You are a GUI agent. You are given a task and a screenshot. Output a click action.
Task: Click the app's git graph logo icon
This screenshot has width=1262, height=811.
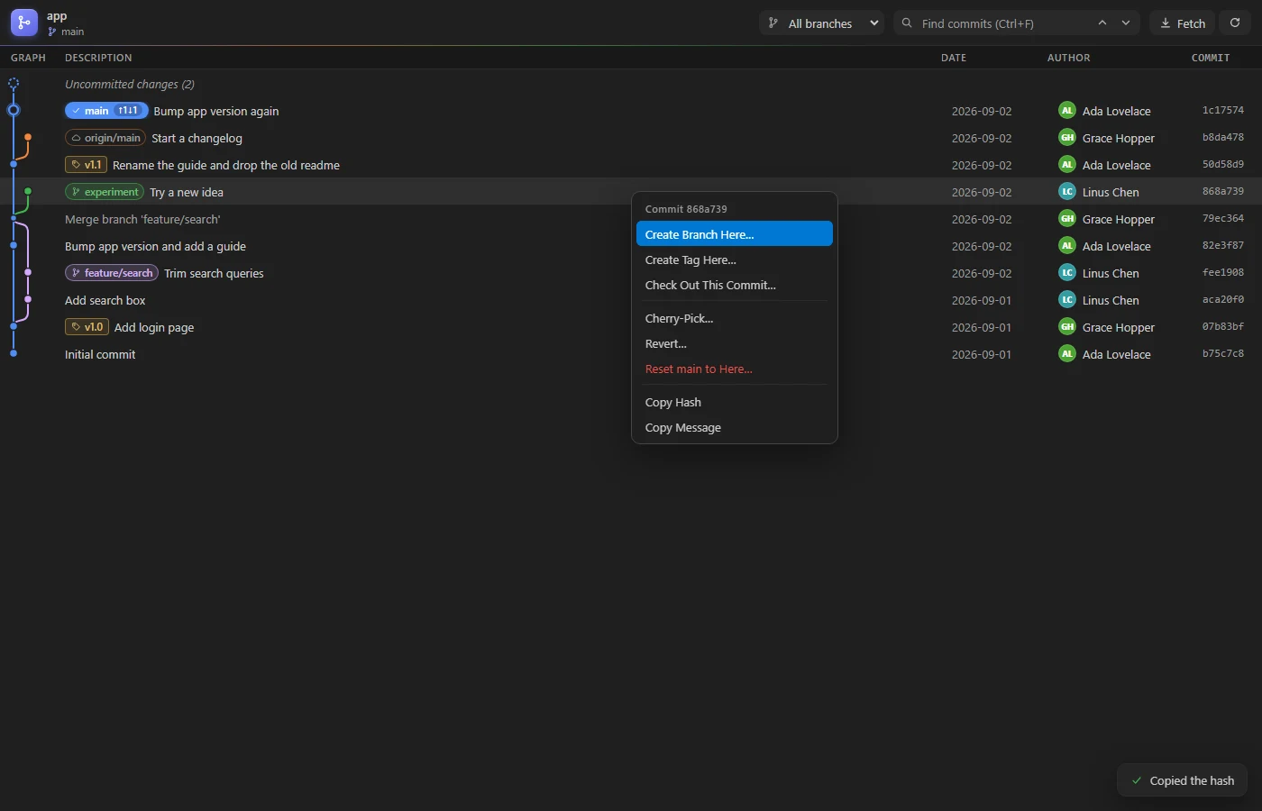(x=24, y=23)
